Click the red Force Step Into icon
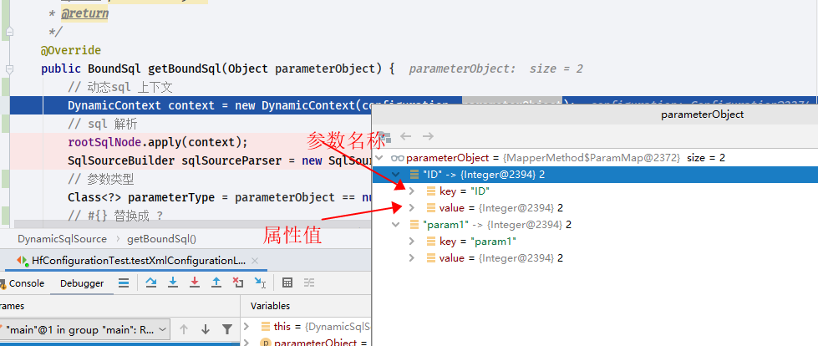The width and height of the screenshot is (818, 346). pyautogui.click(x=195, y=282)
